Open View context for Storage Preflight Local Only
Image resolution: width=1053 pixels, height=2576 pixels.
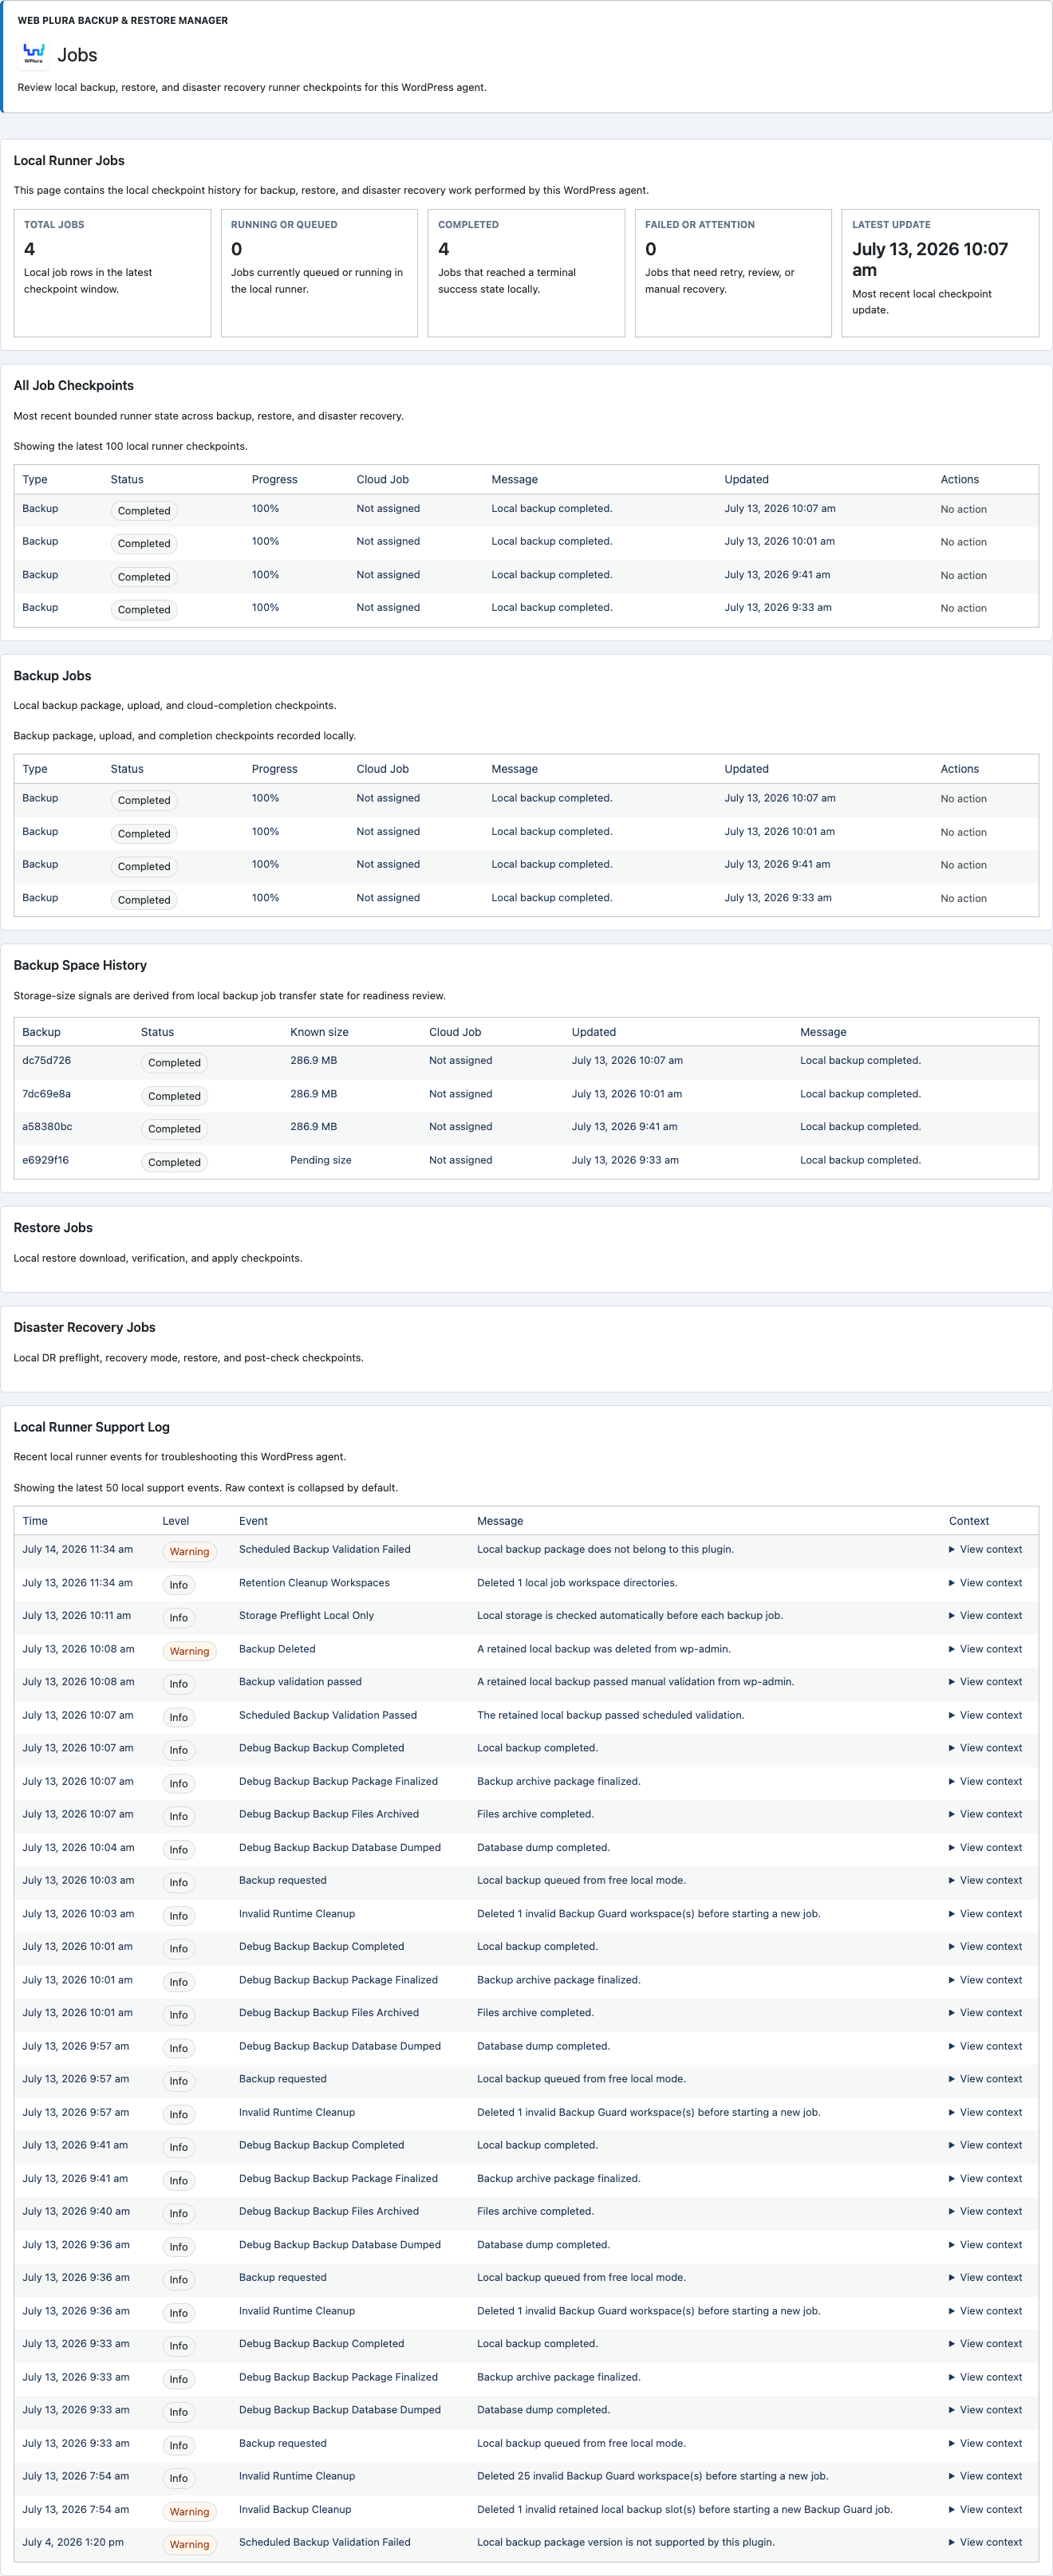click(985, 1615)
